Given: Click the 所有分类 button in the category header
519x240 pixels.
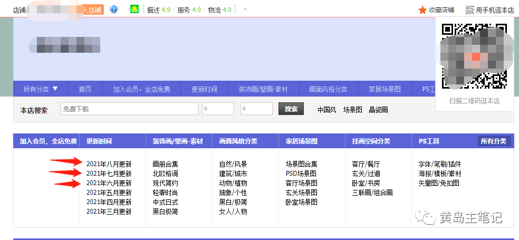Looking at the screenshot, I should [494, 141].
